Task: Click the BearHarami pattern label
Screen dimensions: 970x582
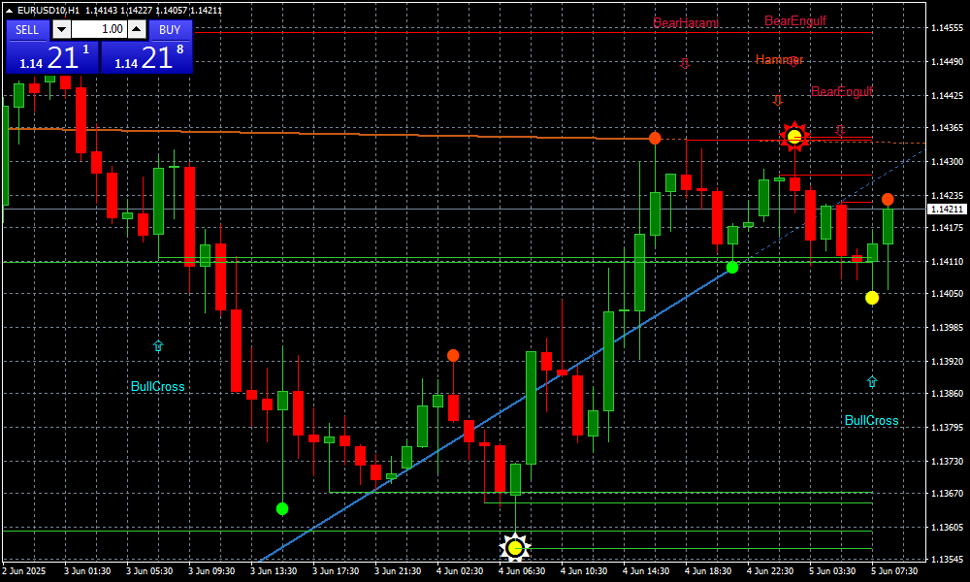Action: pyautogui.click(x=685, y=22)
